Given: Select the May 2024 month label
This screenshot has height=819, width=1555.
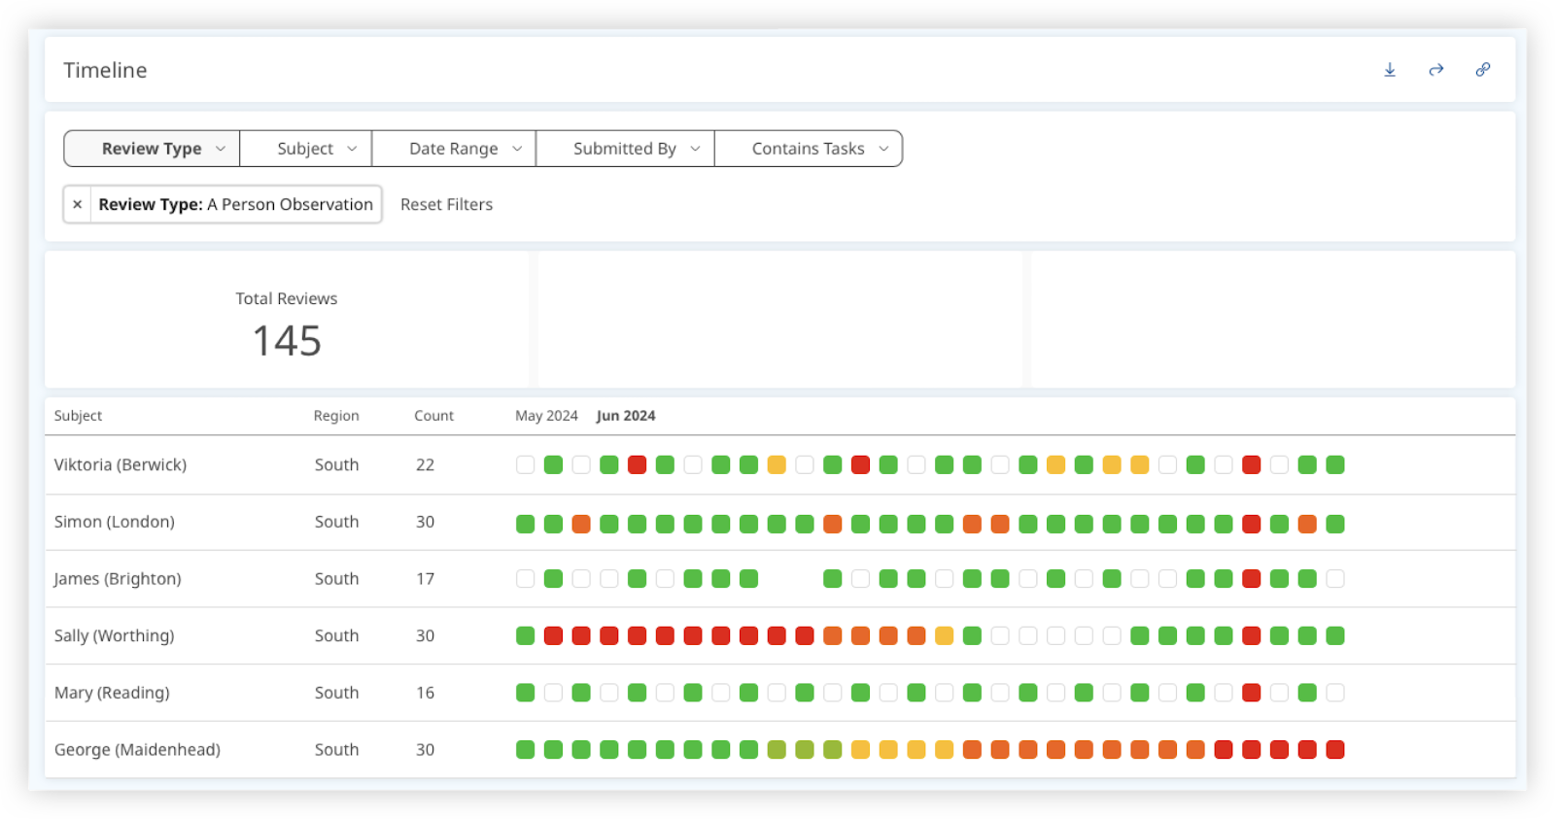Looking at the screenshot, I should click(546, 416).
